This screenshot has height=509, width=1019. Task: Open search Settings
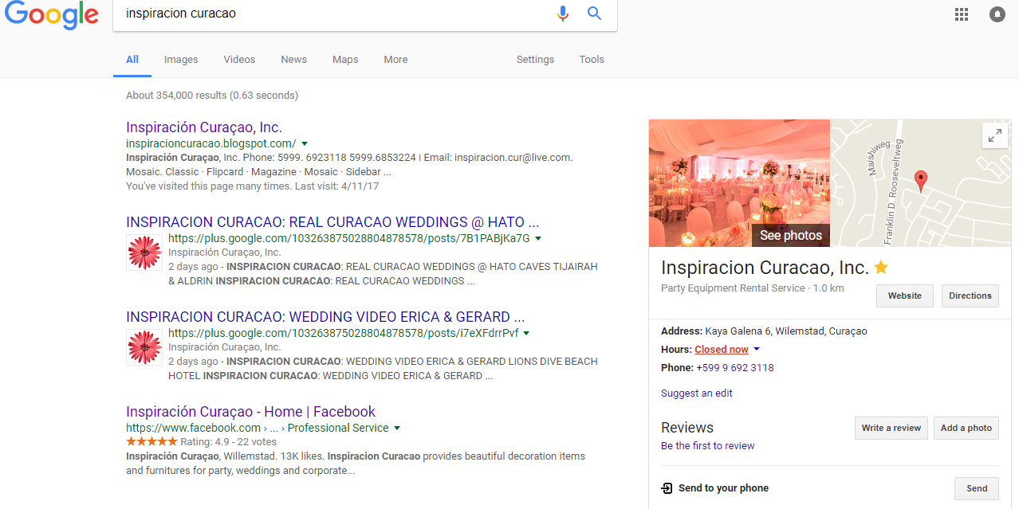[535, 60]
